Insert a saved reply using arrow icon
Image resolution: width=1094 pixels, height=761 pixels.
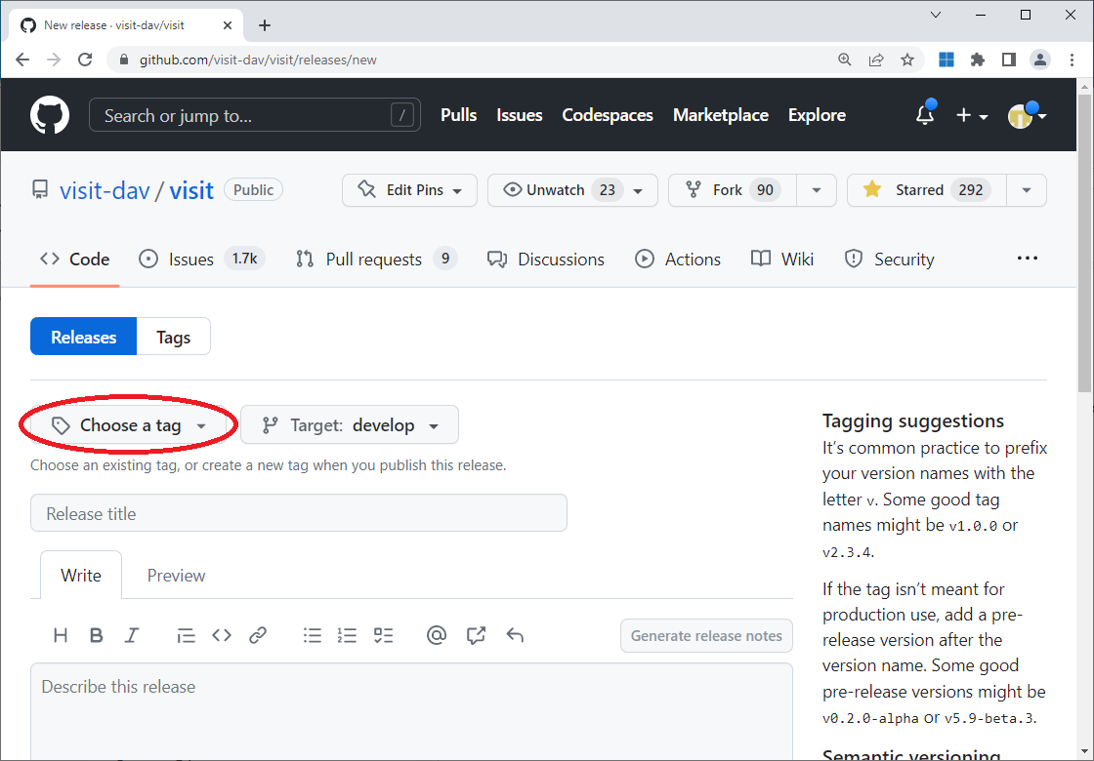pos(515,635)
